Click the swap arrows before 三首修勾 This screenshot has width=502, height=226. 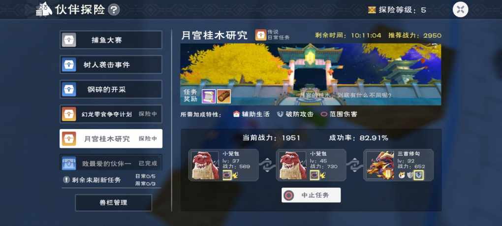355,165
